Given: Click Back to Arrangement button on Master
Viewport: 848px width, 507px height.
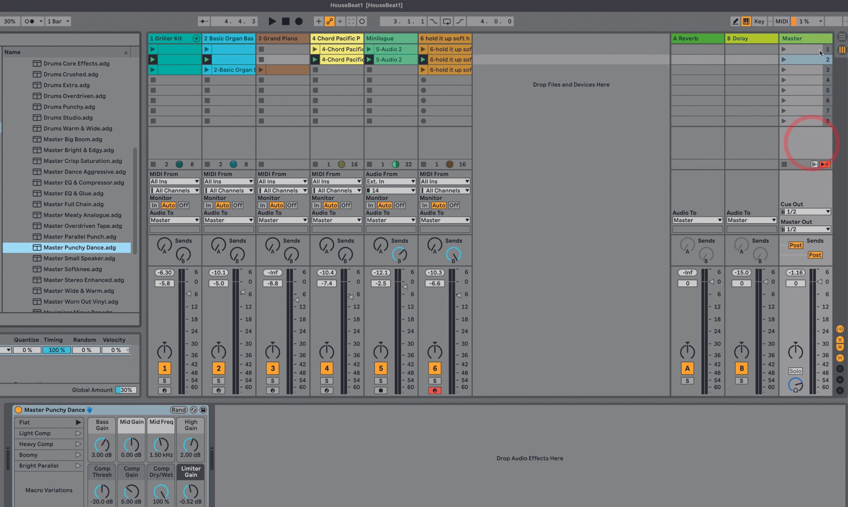Looking at the screenshot, I should point(825,164).
